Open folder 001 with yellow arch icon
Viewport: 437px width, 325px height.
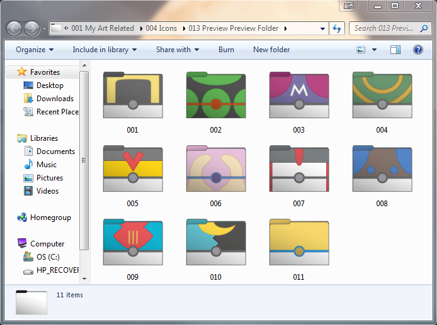(x=133, y=95)
